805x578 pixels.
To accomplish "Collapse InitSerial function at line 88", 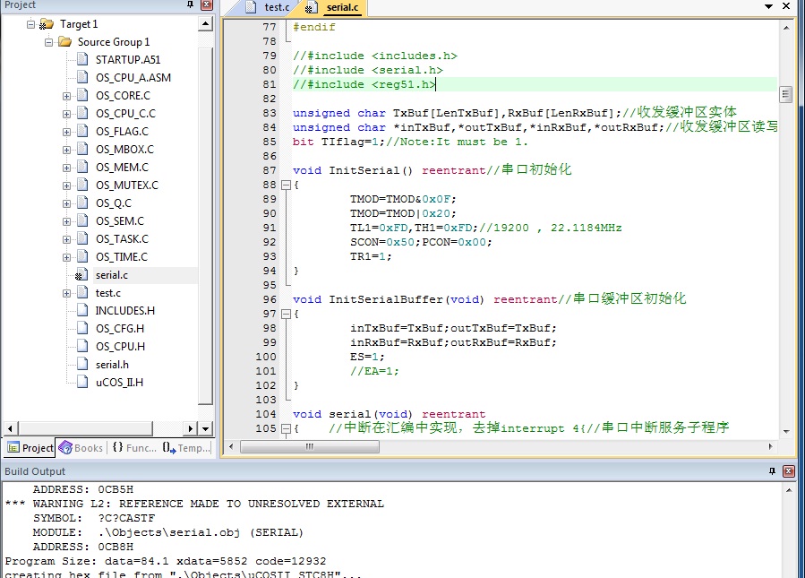I will pos(286,185).
